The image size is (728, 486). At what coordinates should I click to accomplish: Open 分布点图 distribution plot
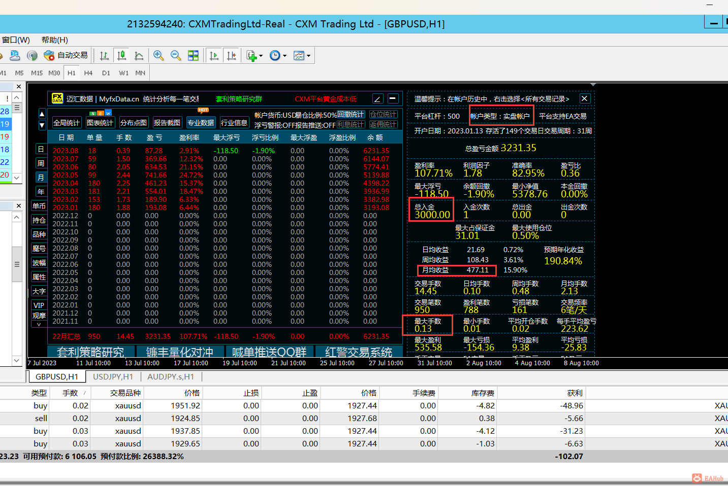(x=134, y=123)
